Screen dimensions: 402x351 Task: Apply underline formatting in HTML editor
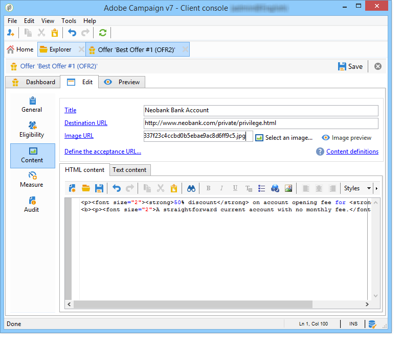pyautogui.click(x=235, y=189)
